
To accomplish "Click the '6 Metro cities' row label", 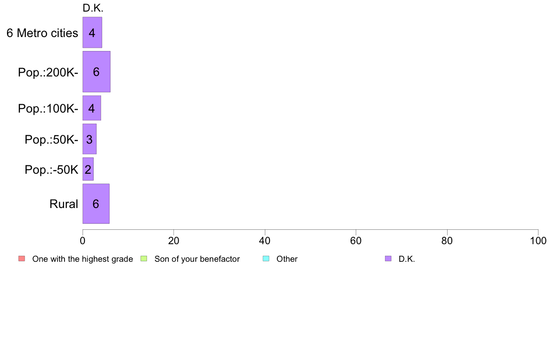I will click(42, 33).
